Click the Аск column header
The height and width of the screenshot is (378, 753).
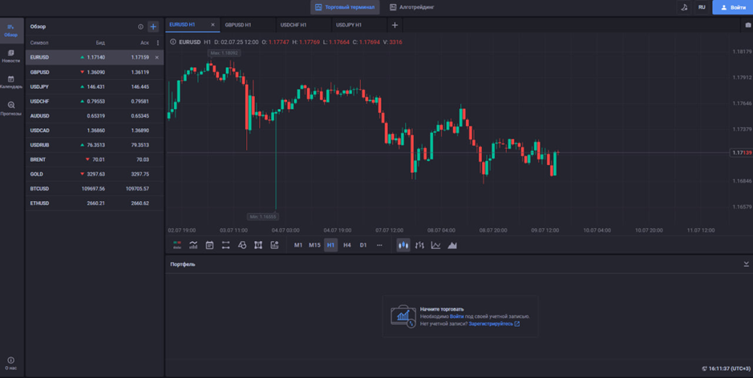tap(144, 42)
